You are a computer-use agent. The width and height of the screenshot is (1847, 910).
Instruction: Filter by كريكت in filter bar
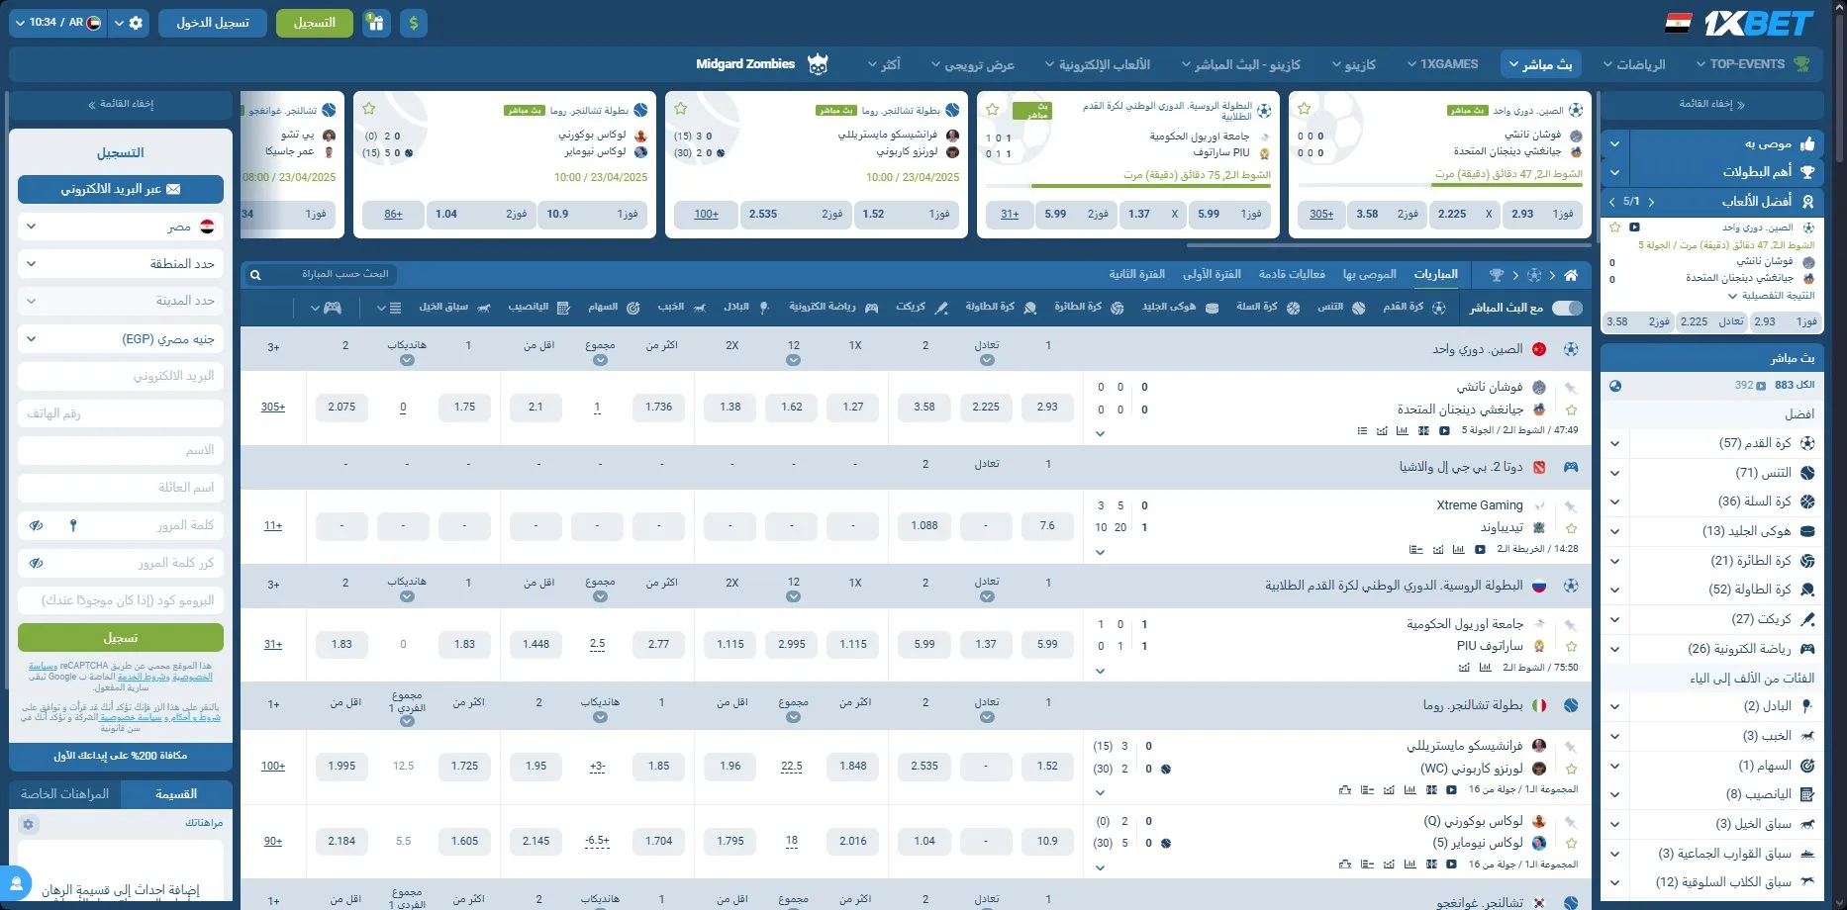click(x=922, y=308)
